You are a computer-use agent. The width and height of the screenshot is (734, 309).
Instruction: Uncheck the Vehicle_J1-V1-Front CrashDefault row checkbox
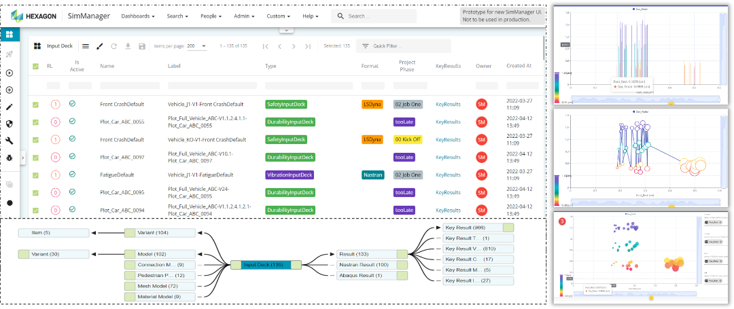tap(35, 105)
